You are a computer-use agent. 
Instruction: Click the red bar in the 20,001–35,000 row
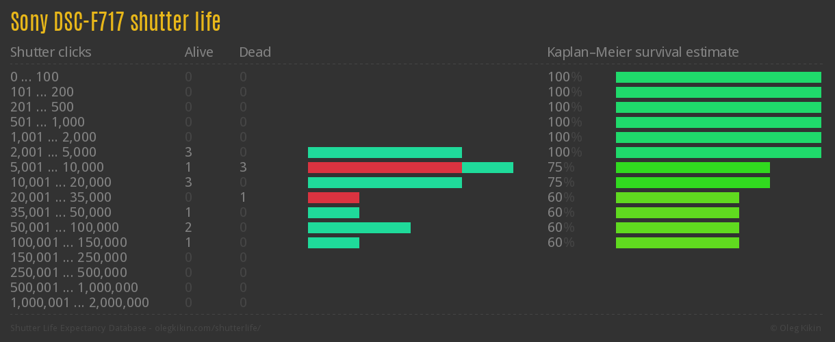[x=333, y=198]
